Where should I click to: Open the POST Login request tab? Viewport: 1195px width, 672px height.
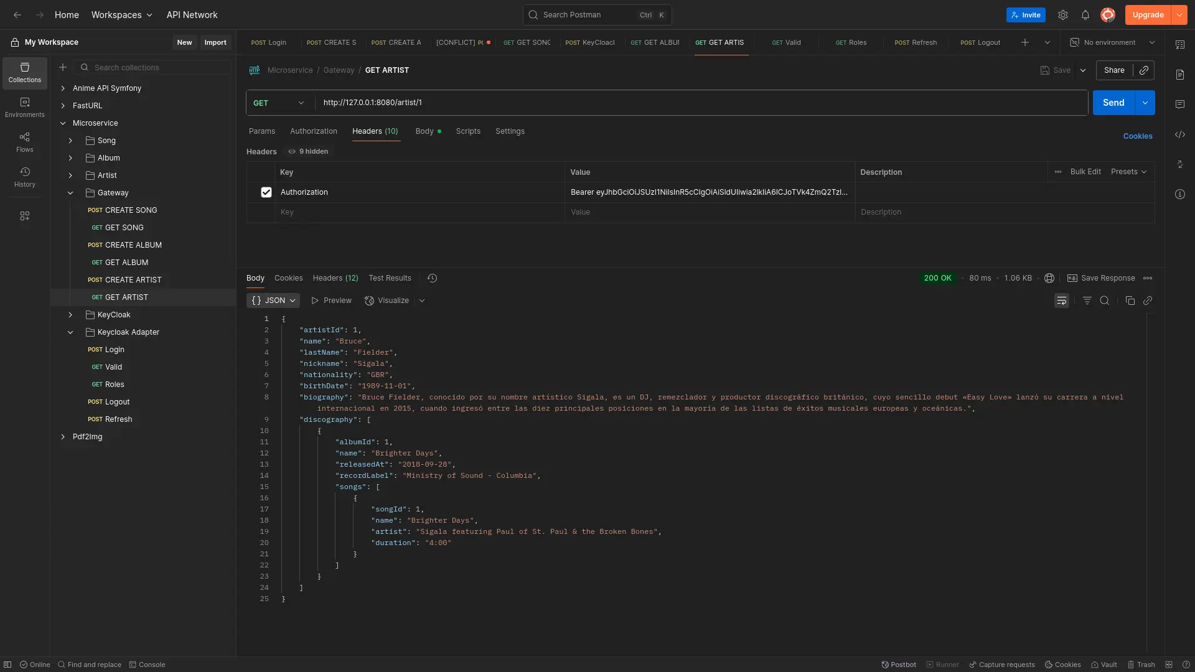coord(269,42)
